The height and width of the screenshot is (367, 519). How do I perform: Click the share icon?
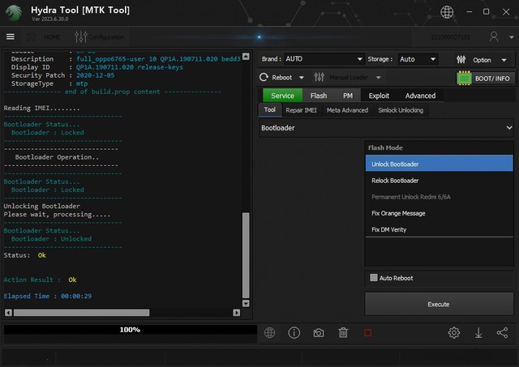[502, 333]
